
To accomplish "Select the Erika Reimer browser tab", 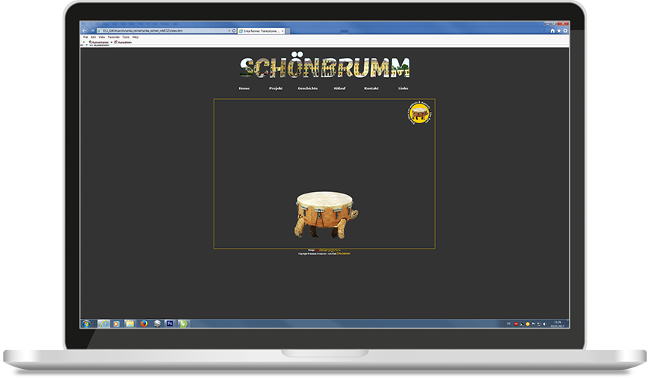I will pos(261,31).
